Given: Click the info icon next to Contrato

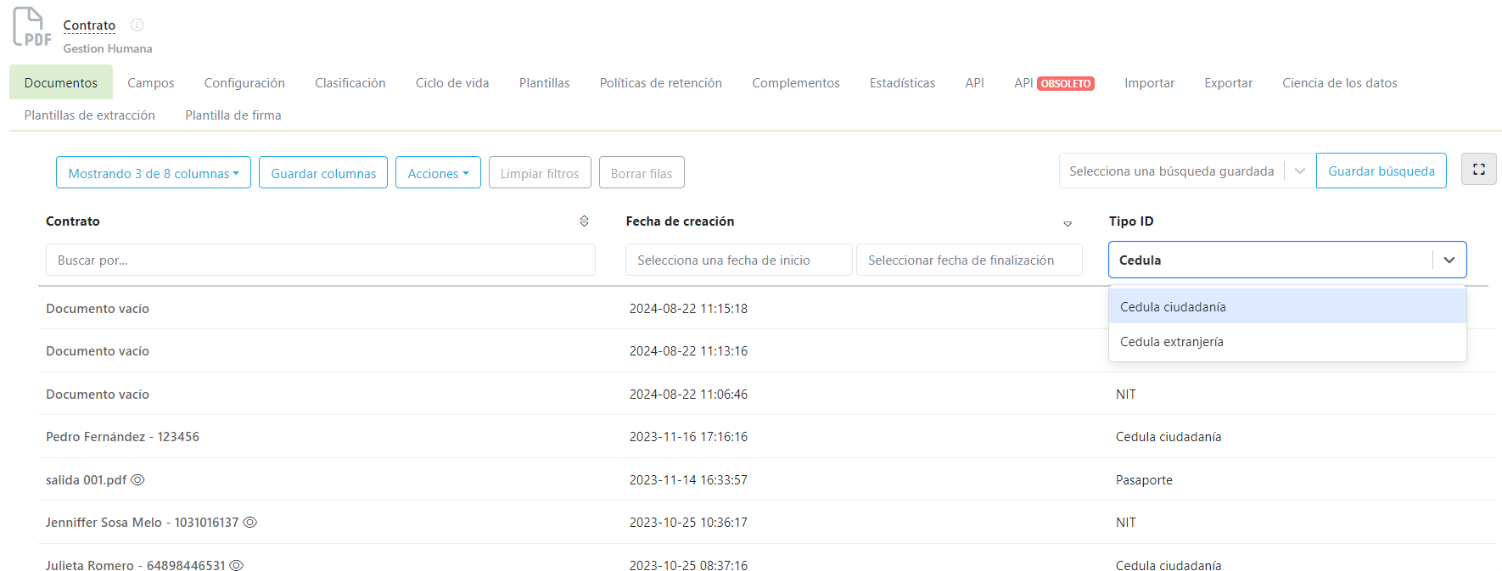Looking at the screenshot, I should click(137, 25).
